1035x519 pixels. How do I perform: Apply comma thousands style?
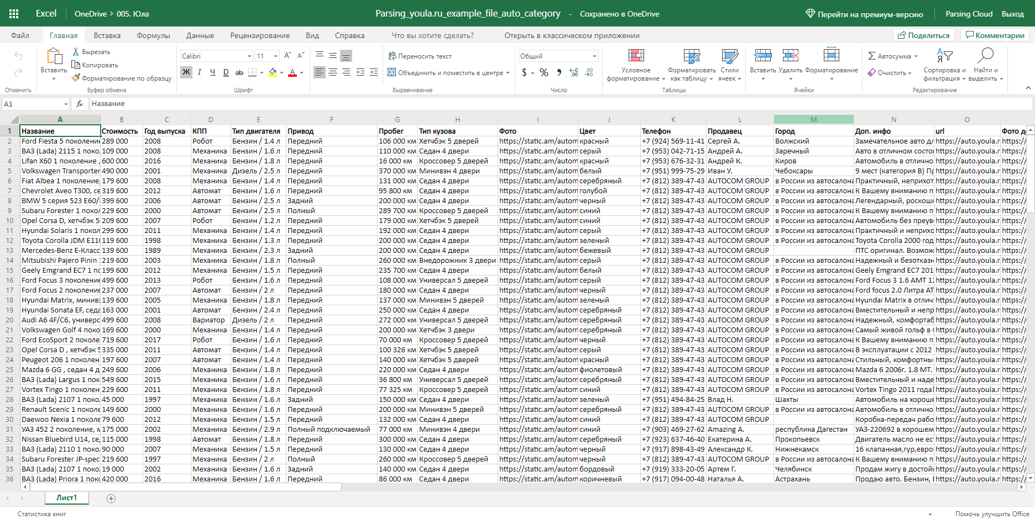pyautogui.click(x=559, y=72)
